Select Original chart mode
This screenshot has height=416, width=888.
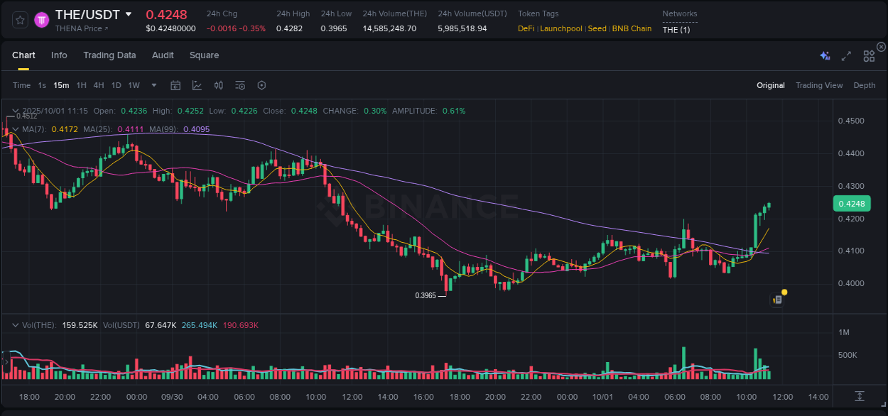coord(770,84)
